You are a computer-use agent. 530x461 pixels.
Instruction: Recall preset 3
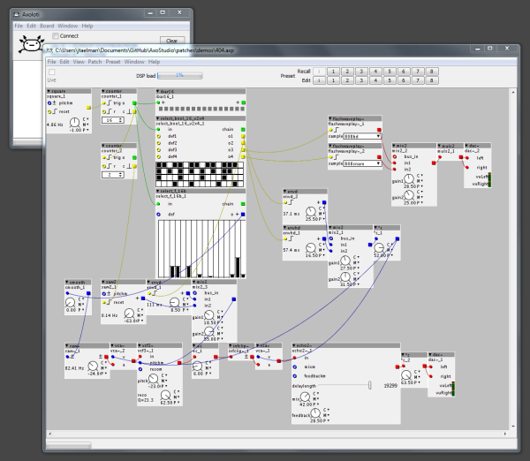click(x=361, y=72)
